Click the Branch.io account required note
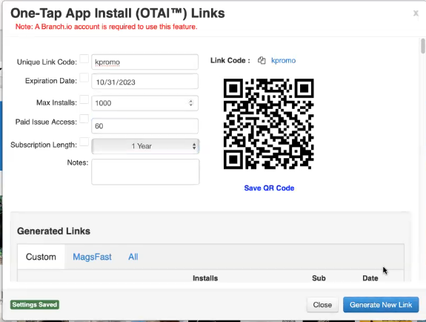 tap(106, 27)
